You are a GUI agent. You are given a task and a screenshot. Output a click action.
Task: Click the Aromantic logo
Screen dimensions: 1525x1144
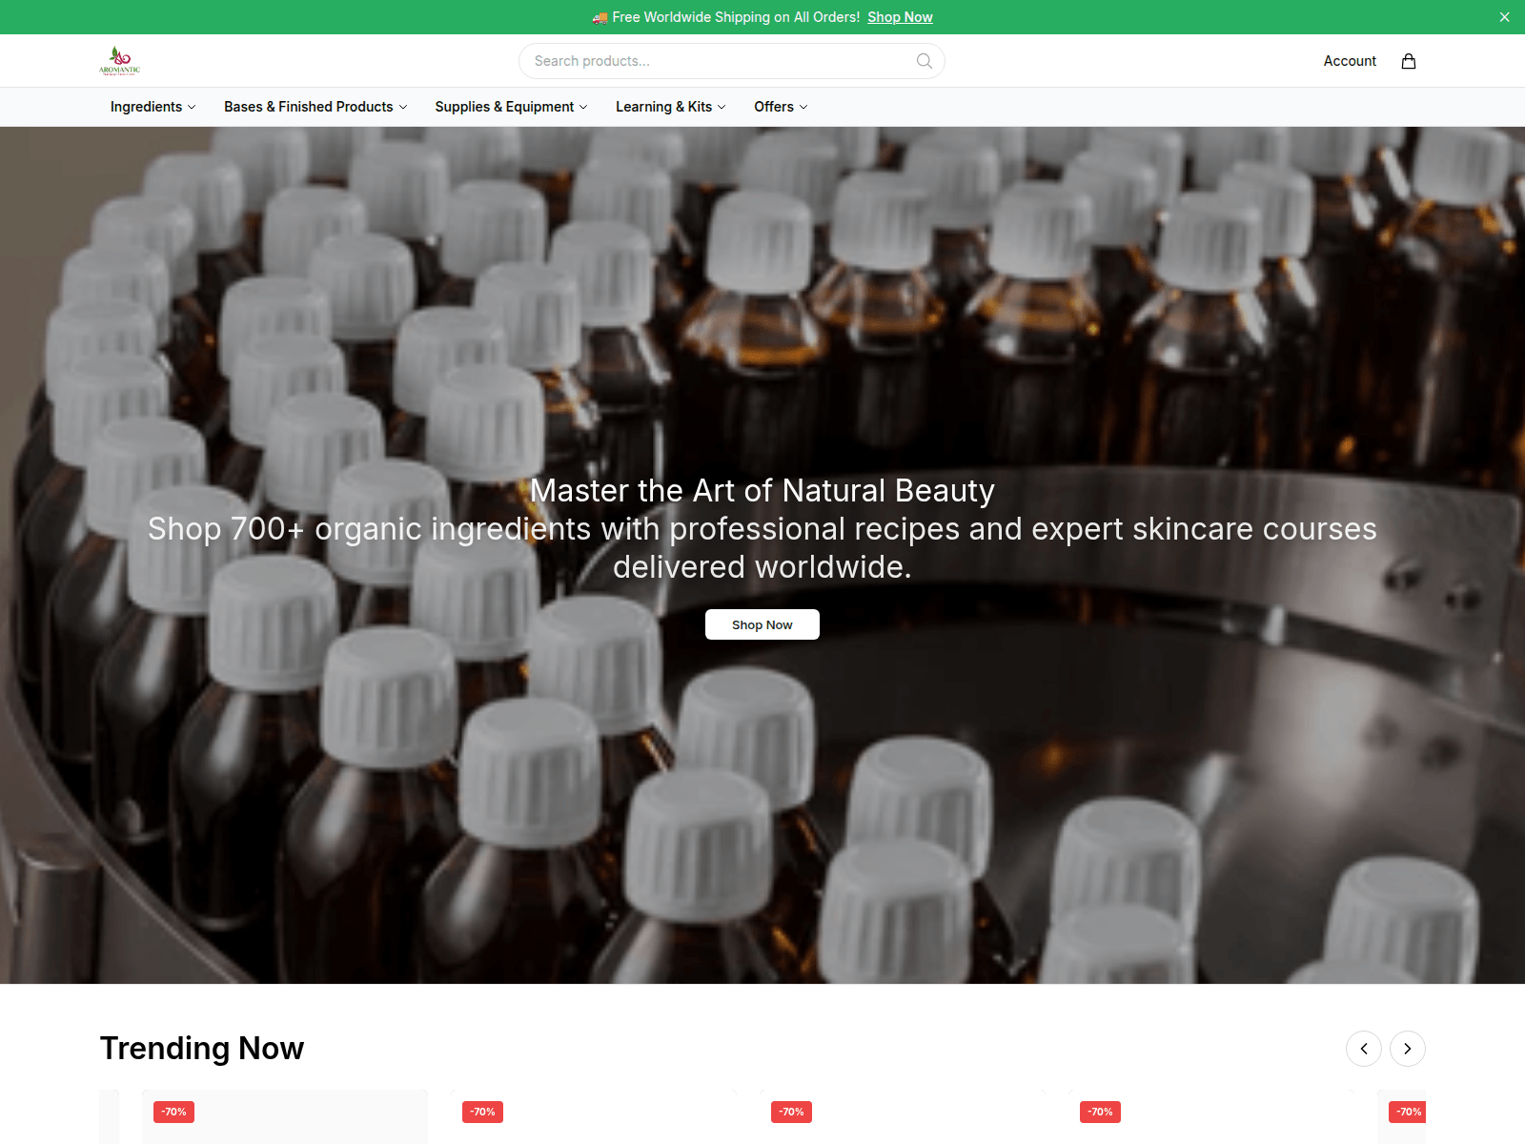pyautogui.click(x=119, y=61)
